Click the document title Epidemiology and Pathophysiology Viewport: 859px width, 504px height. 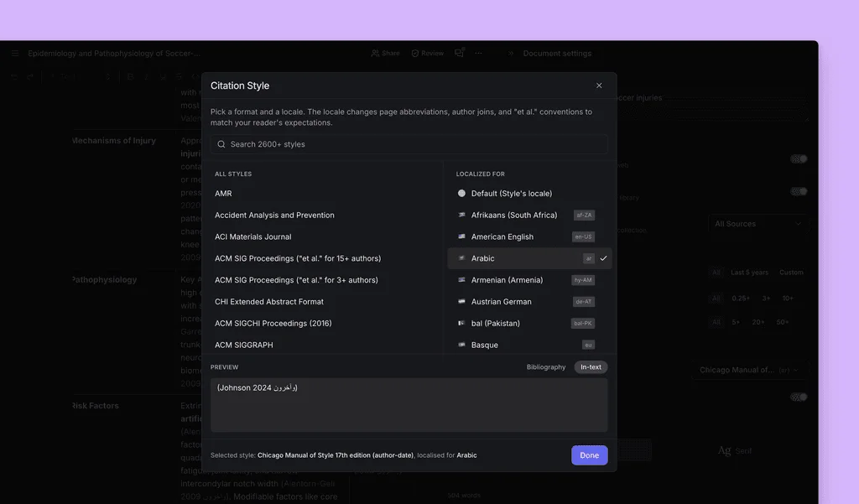point(114,53)
